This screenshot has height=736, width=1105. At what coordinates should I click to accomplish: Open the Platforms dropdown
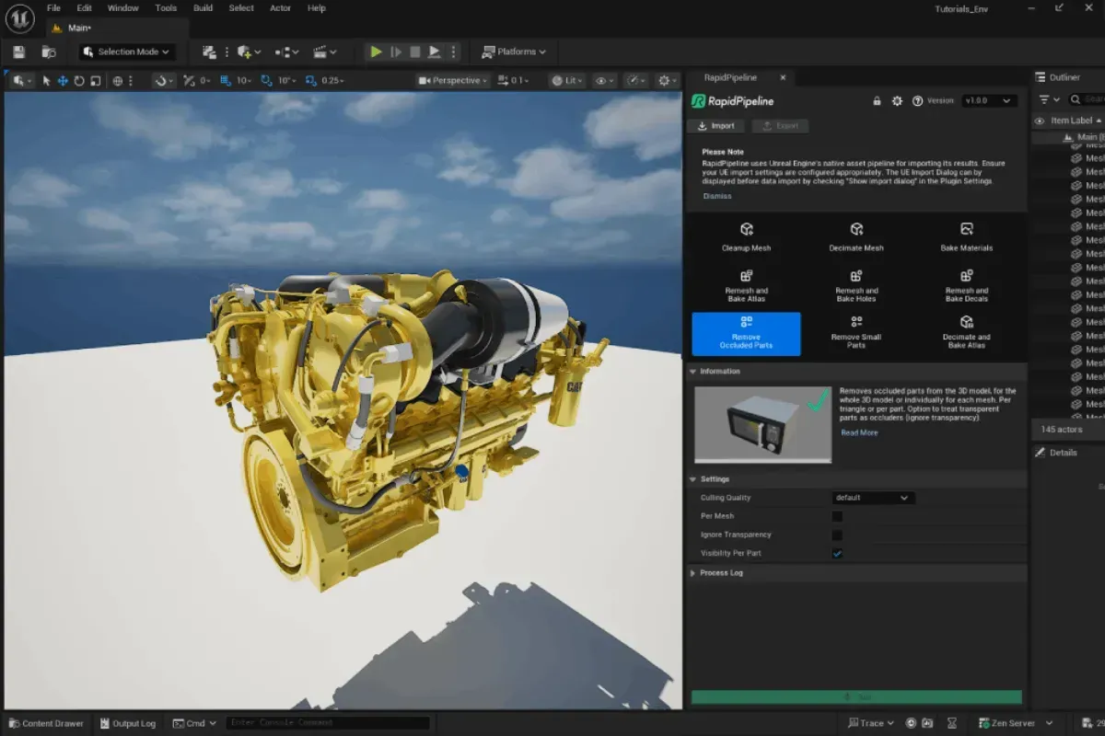515,52
